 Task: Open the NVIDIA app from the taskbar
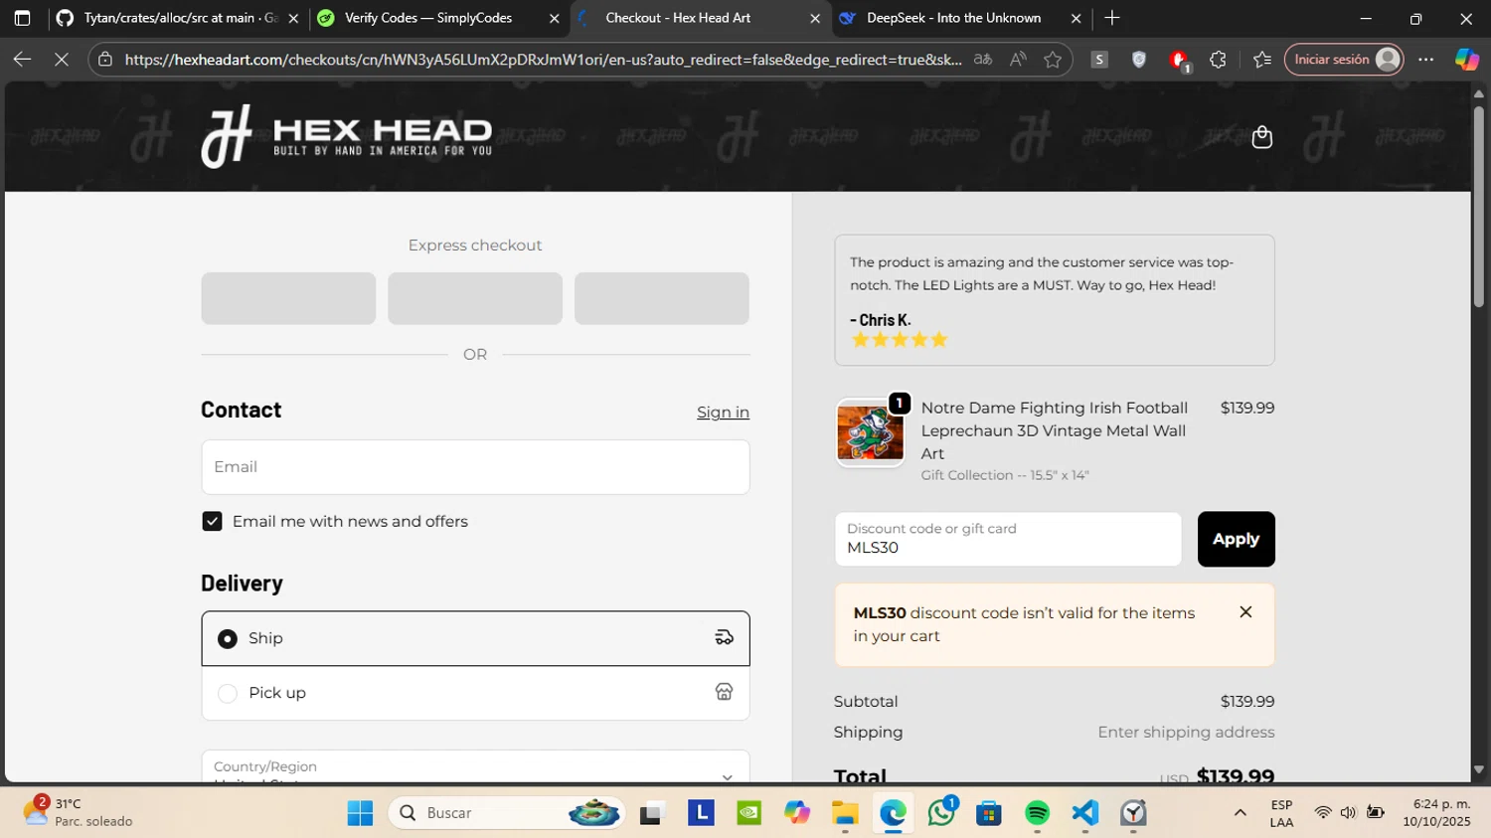coord(748,813)
